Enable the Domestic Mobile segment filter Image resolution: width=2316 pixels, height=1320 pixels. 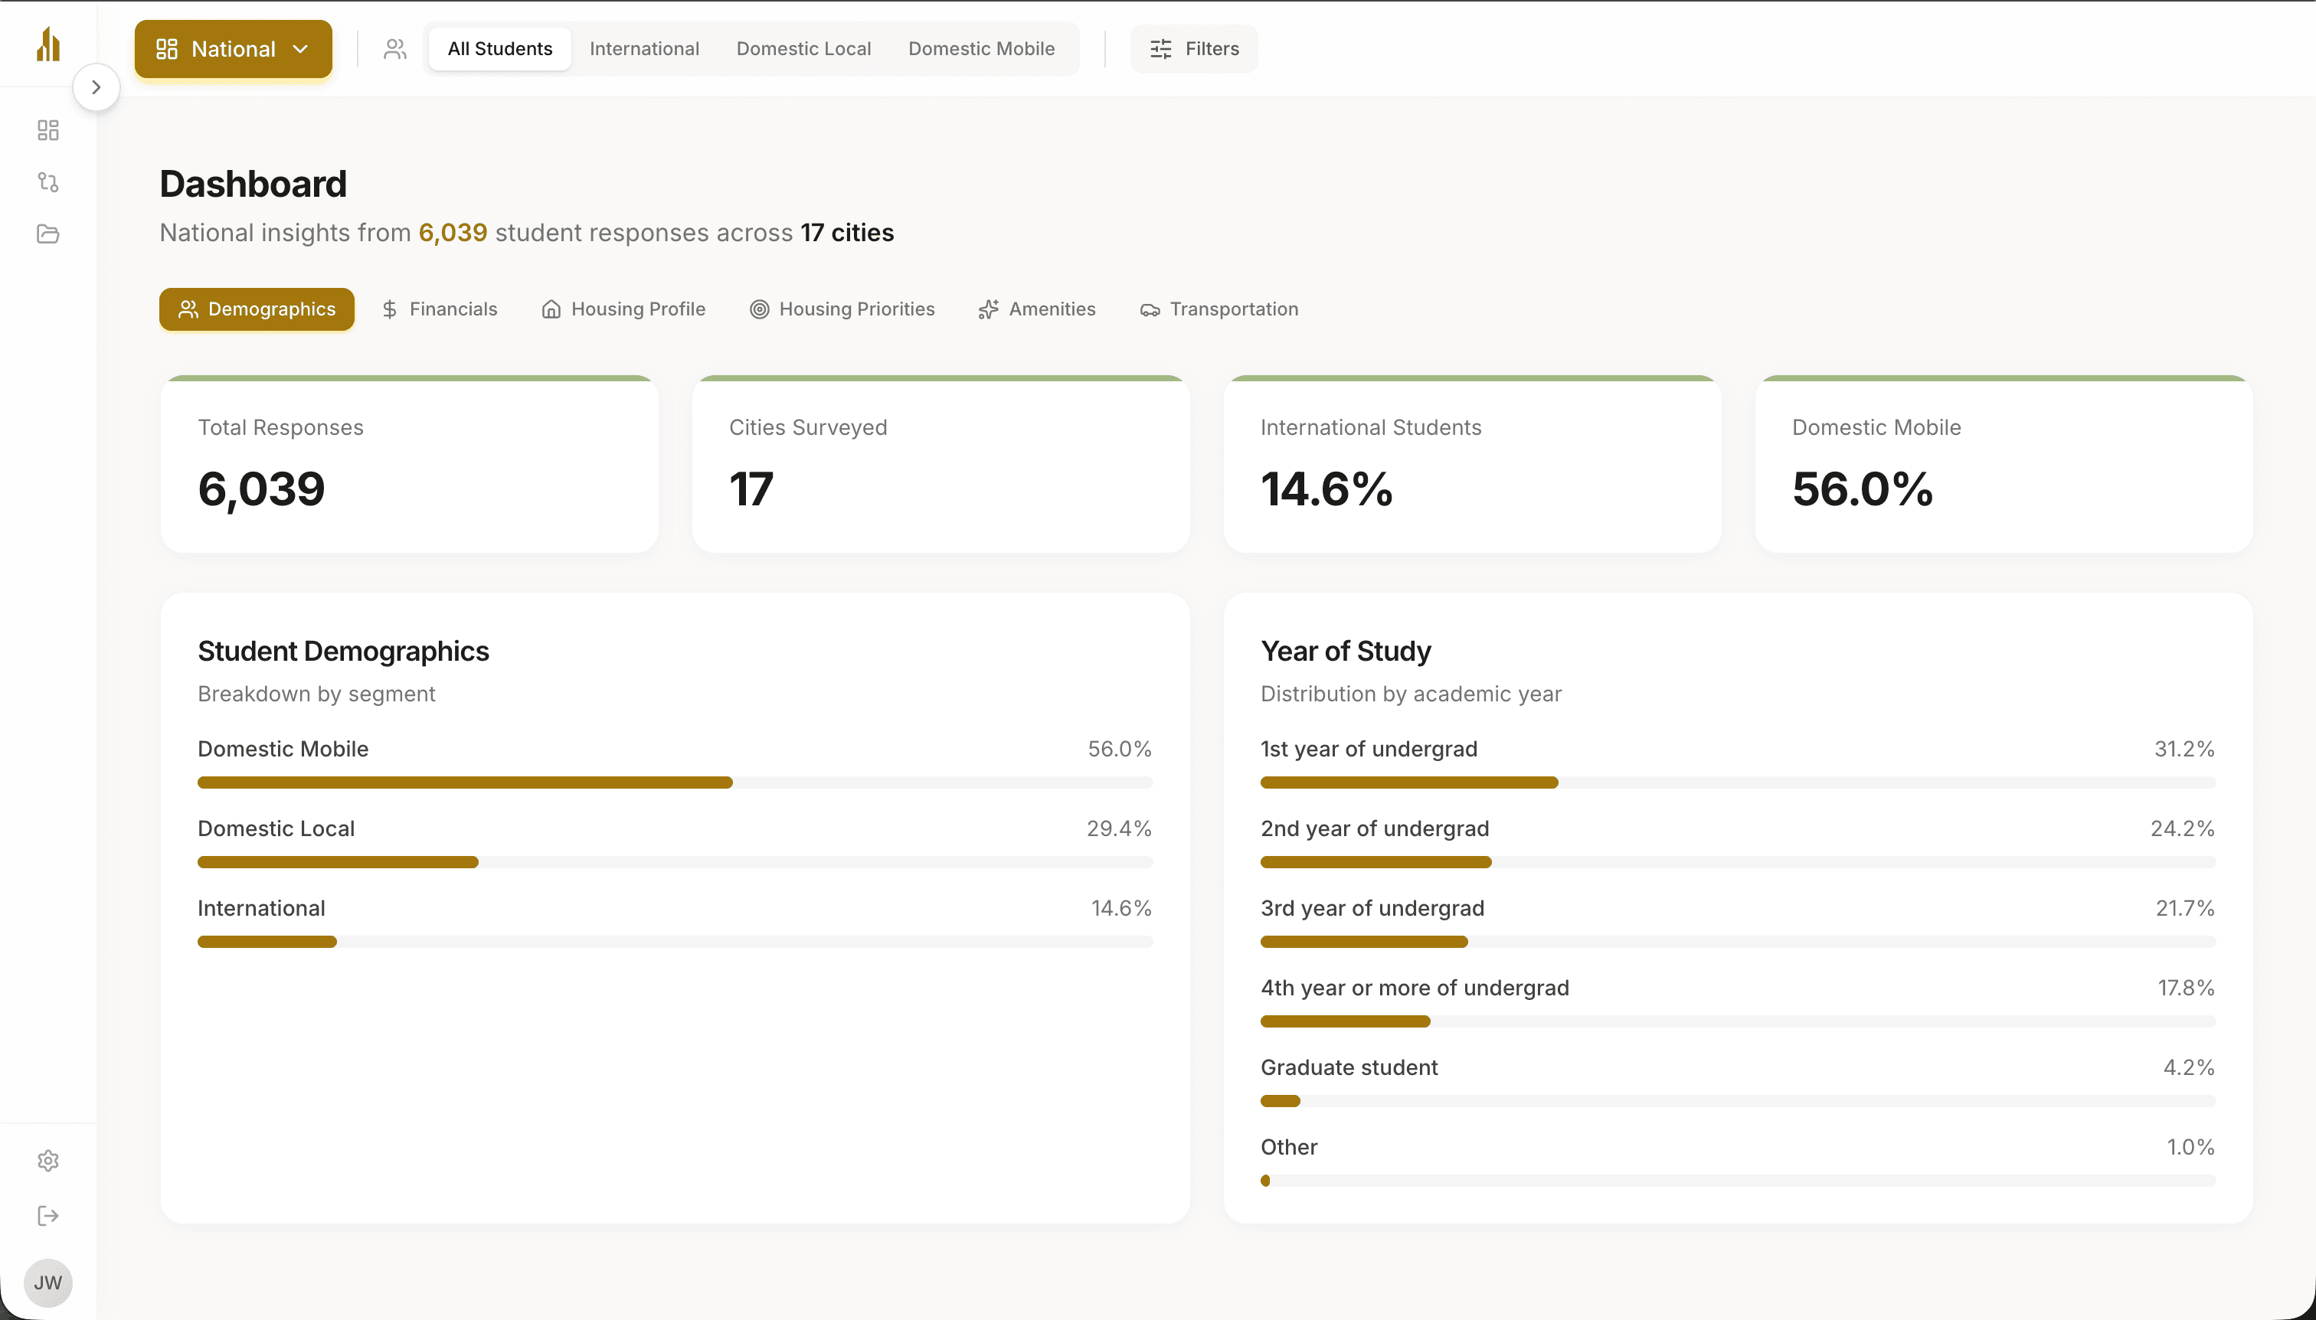click(981, 49)
